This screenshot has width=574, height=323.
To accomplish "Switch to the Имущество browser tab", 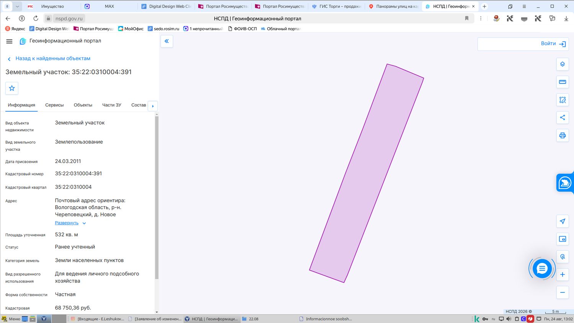I will [x=52, y=7].
